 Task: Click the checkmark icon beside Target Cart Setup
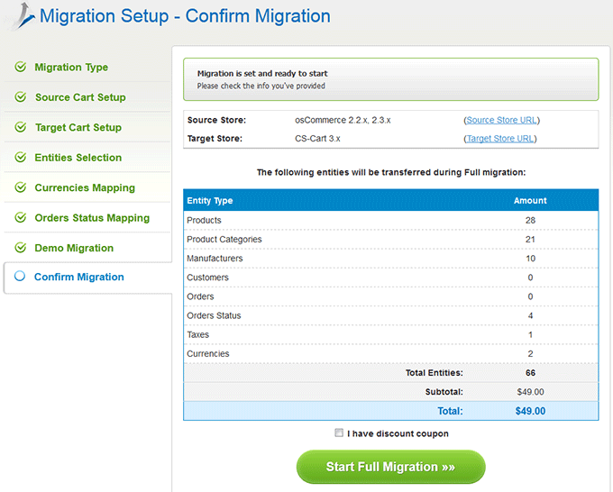21,127
